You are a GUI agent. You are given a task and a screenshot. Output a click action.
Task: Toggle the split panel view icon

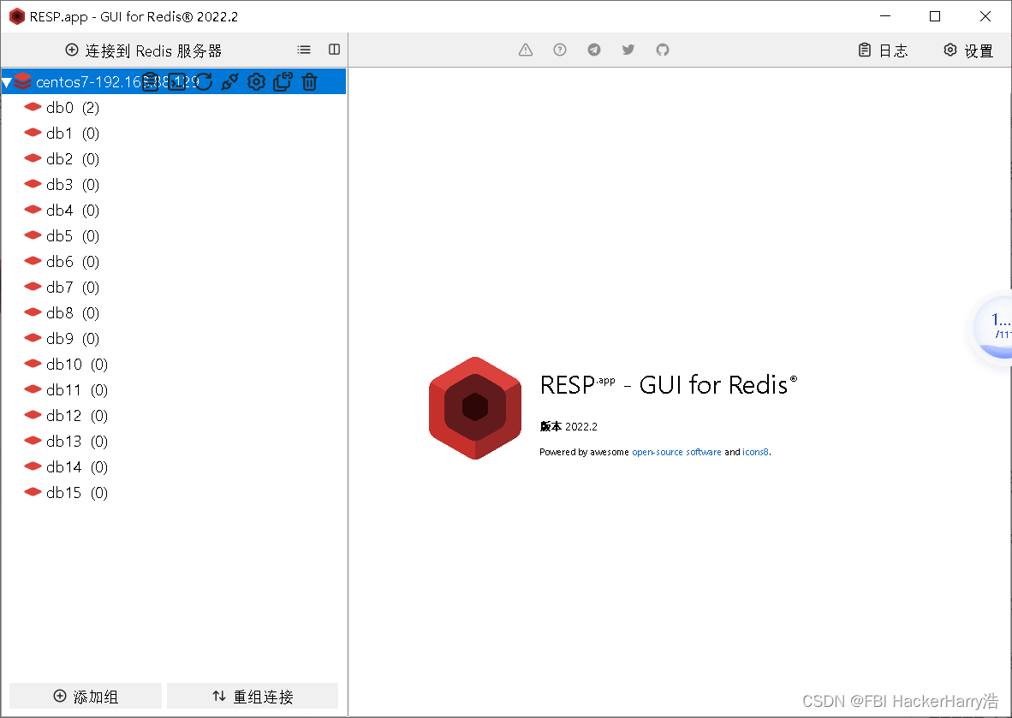point(334,49)
